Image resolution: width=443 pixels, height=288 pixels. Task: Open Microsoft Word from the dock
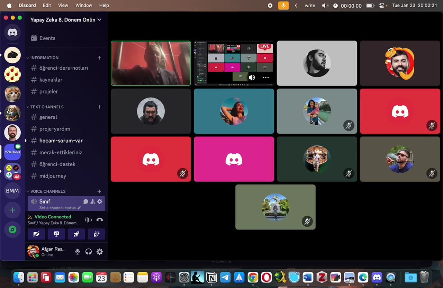(308, 277)
